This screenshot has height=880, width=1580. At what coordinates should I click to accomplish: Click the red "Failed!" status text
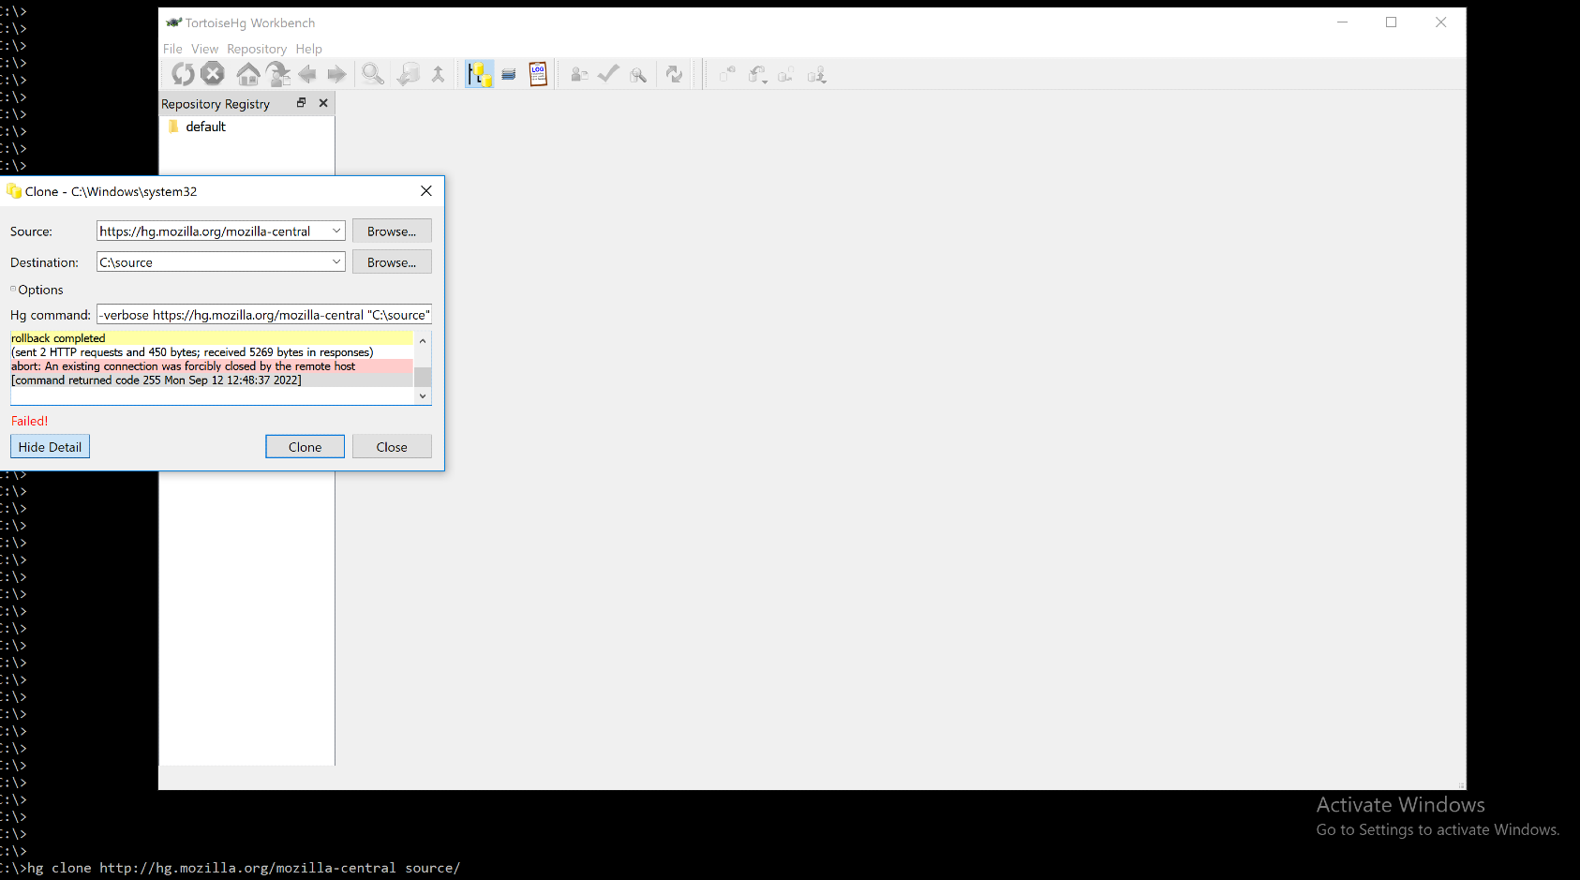(x=30, y=421)
